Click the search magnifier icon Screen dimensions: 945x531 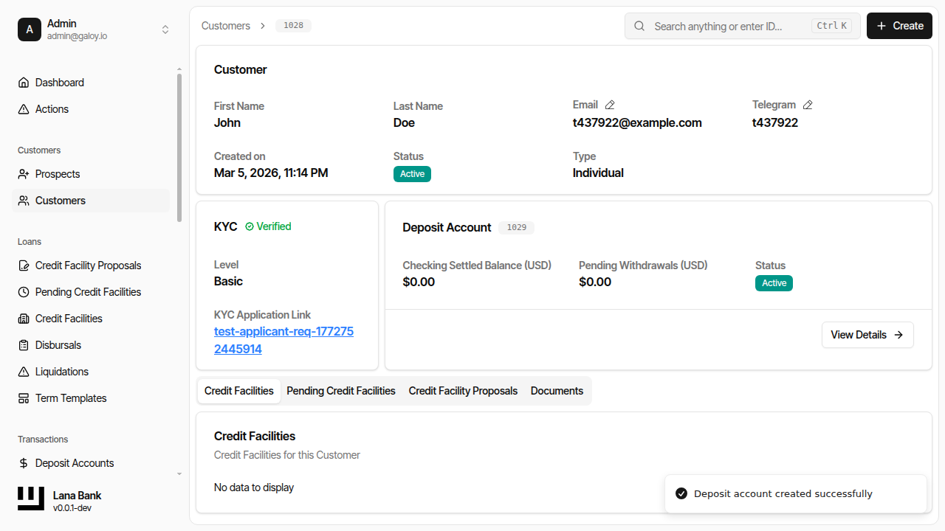(639, 26)
